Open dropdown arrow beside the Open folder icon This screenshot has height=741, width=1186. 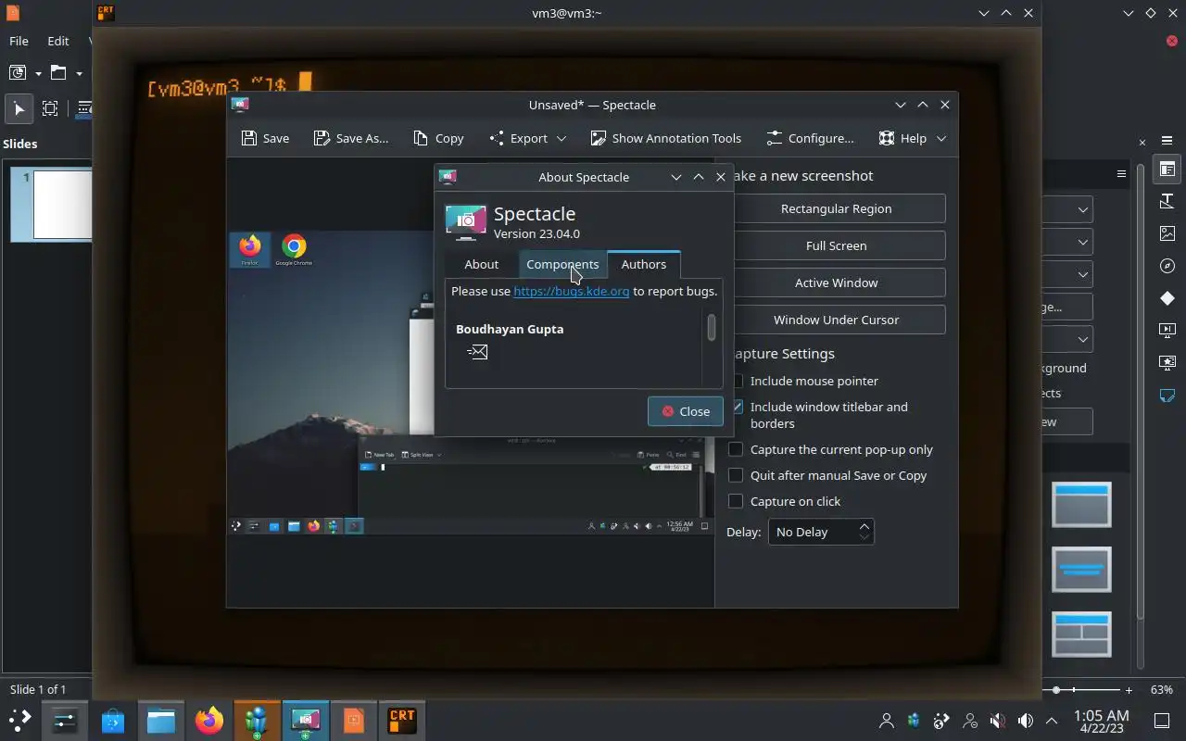pyautogui.click(x=79, y=73)
